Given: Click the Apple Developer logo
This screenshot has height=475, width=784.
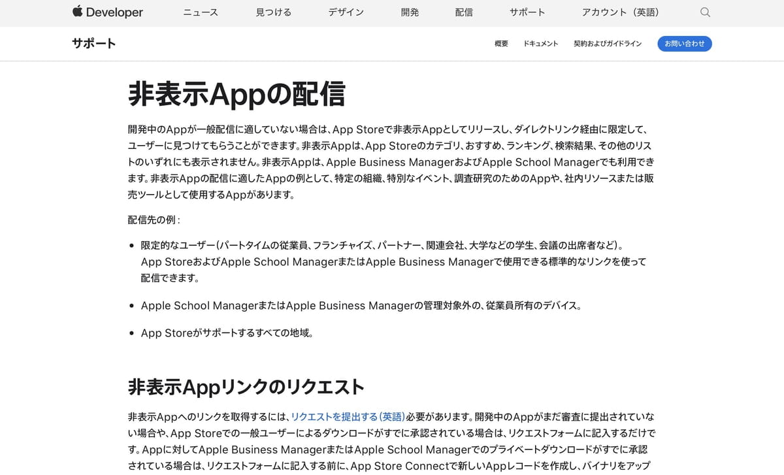Looking at the screenshot, I should (108, 12).
